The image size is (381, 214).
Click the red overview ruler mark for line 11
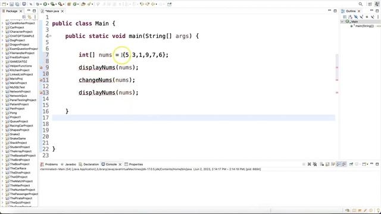337,80
